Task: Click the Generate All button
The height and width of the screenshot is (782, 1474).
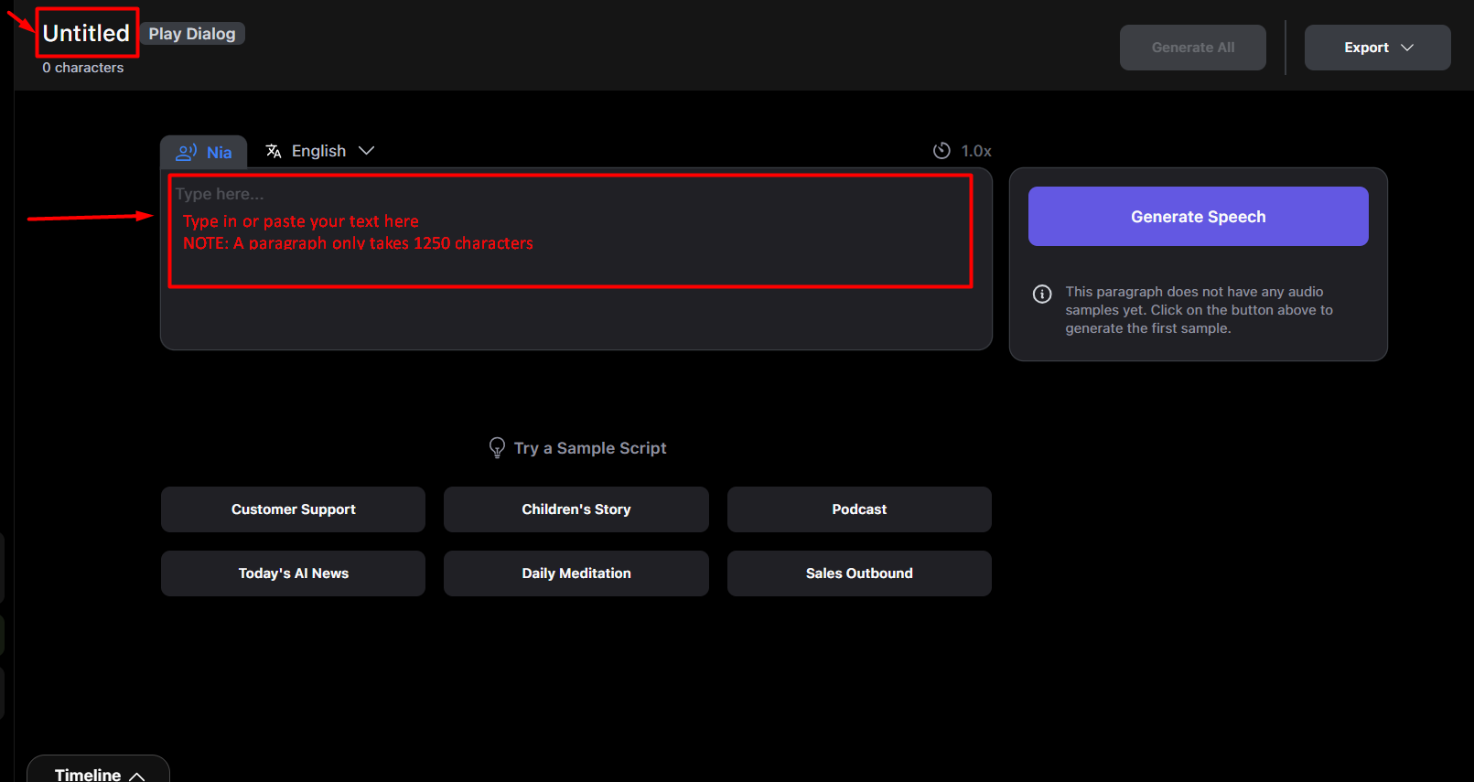Action: [x=1193, y=48]
